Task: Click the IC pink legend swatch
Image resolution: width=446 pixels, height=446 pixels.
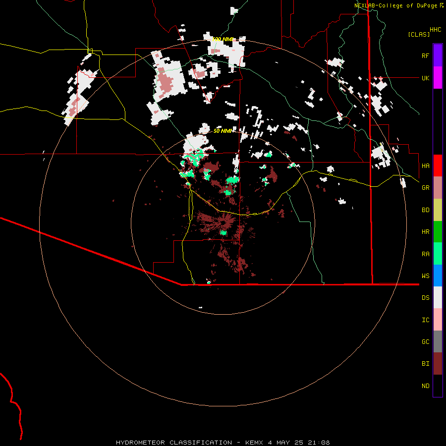Action: (x=438, y=320)
